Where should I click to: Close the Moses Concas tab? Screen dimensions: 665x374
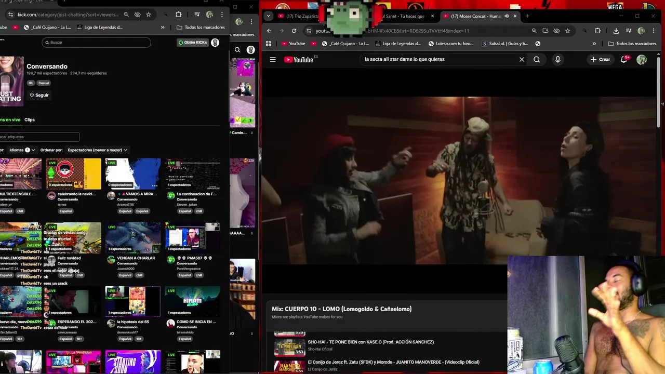coord(515,16)
